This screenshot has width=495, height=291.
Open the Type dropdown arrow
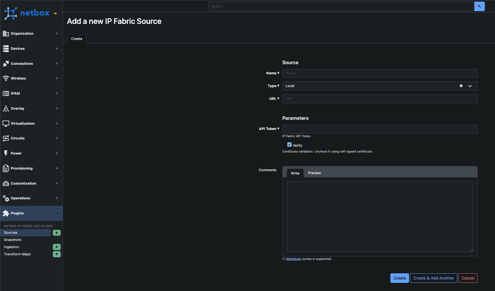pyautogui.click(x=470, y=86)
